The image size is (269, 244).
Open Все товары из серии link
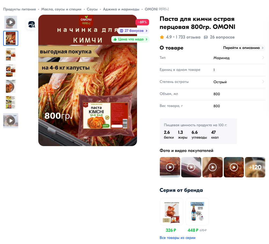pos(177,238)
